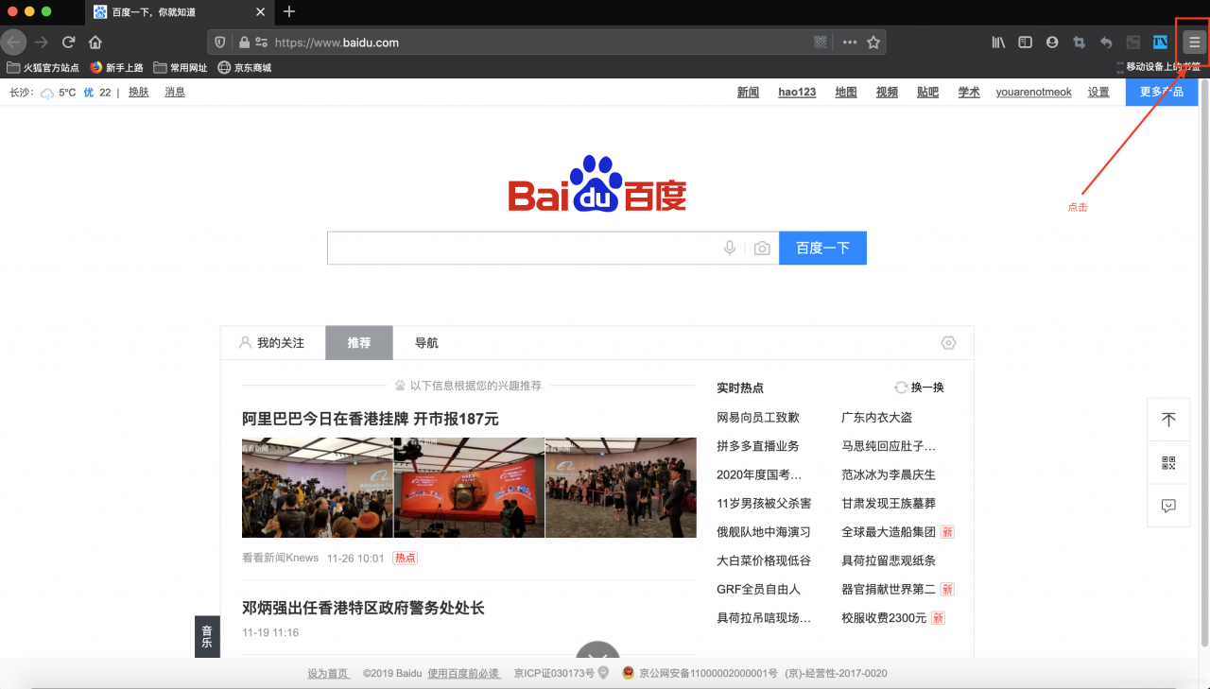The image size is (1210, 689).
Task: Open the page actions three-dot menu
Action: tap(849, 43)
